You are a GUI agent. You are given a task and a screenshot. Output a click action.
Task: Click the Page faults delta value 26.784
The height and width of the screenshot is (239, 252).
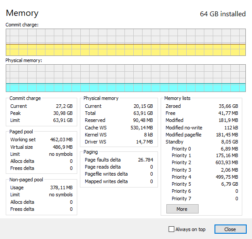pos(146,160)
